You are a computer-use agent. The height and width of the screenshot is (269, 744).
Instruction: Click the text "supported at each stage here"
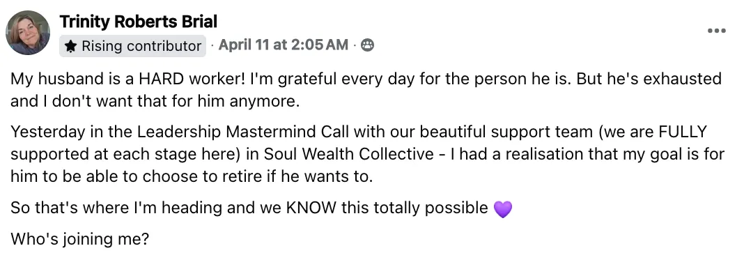point(129,154)
